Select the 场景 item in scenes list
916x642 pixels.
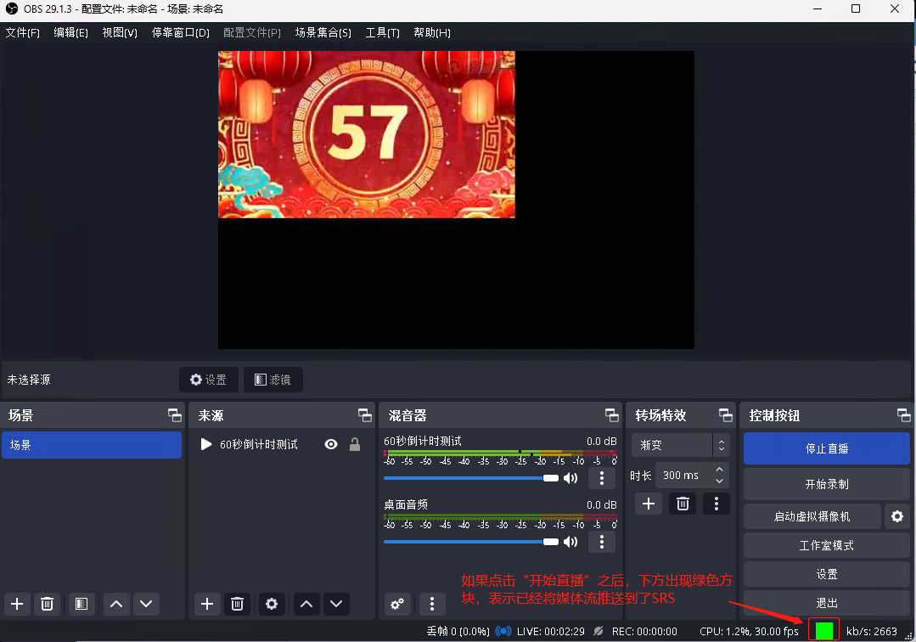(92, 445)
